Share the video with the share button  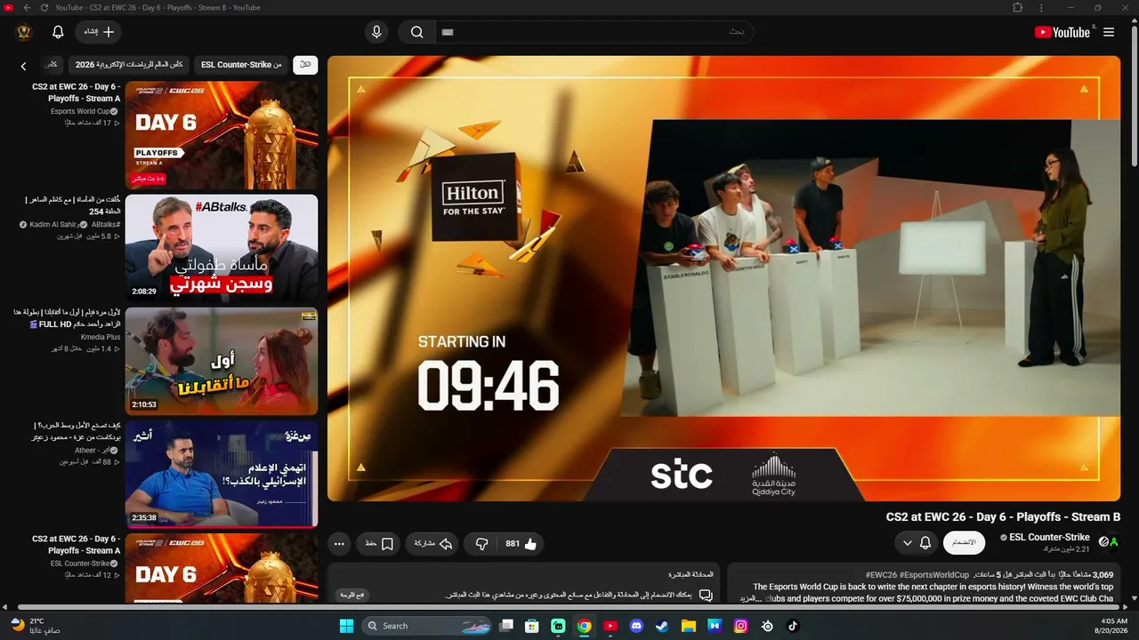pyautogui.click(x=432, y=543)
